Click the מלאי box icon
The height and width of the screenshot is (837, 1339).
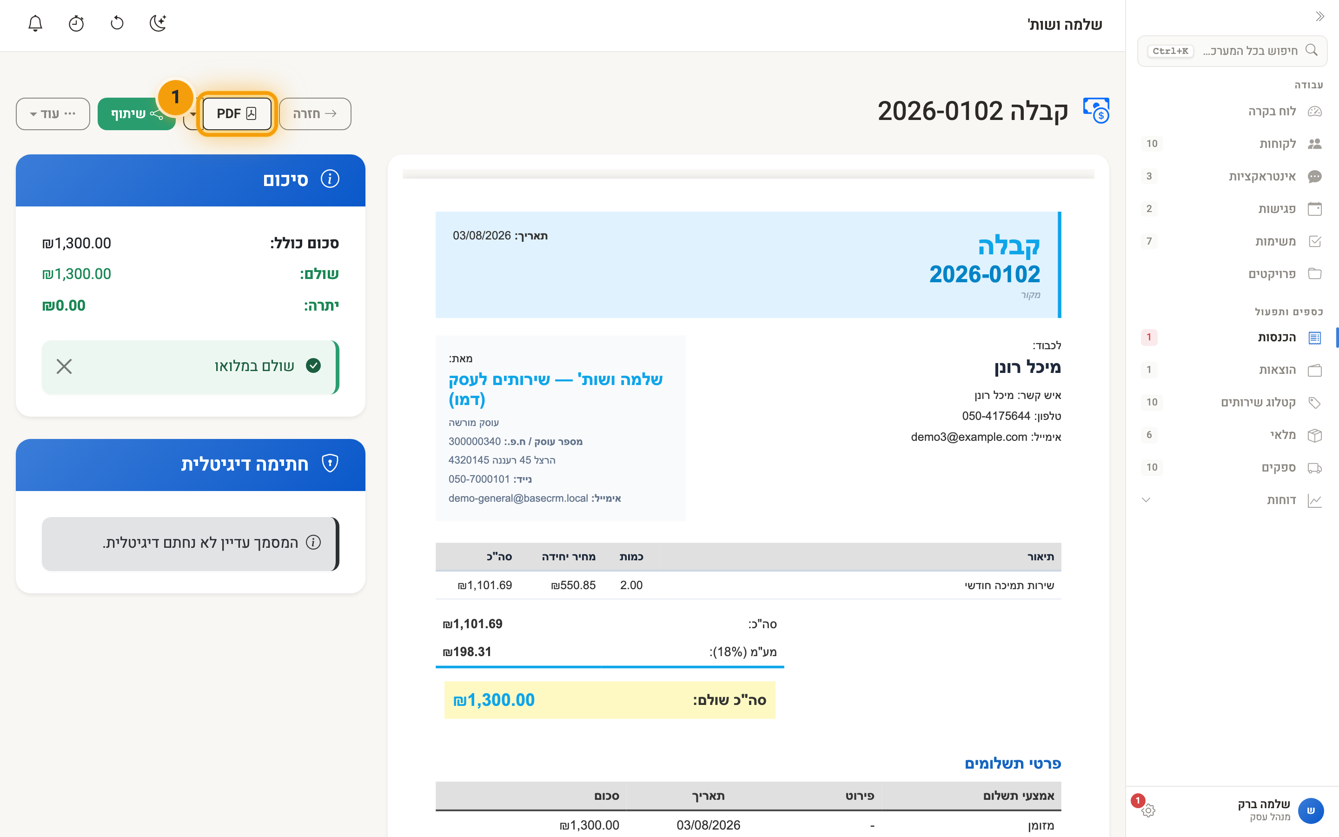(x=1315, y=435)
